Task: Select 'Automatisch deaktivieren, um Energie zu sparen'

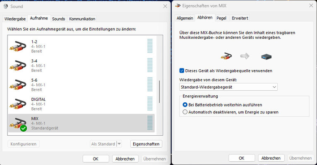Action: point(185,112)
